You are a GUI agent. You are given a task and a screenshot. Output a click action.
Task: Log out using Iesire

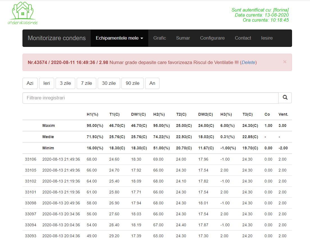coord(267,38)
